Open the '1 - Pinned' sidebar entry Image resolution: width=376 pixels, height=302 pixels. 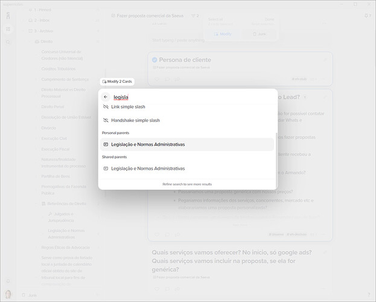[42, 10]
